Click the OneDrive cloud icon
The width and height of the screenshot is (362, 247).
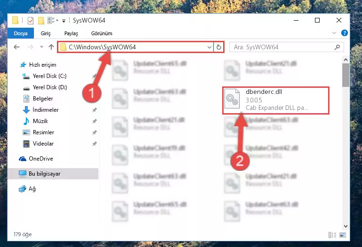pyautogui.click(x=23, y=159)
